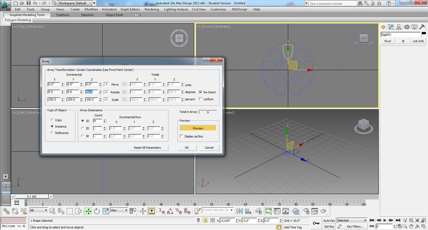Image resolution: width=428 pixels, height=230 pixels.
Task: Open Create Selection Set dropdown
Action: pyautogui.click(x=218, y=210)
